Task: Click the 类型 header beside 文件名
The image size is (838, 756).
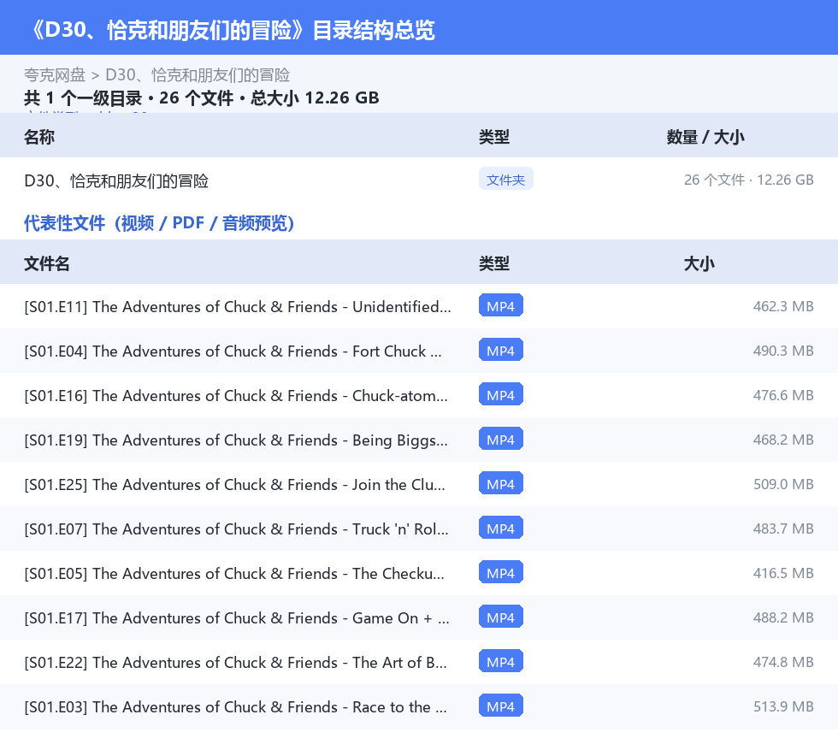Action: (494, 263)
